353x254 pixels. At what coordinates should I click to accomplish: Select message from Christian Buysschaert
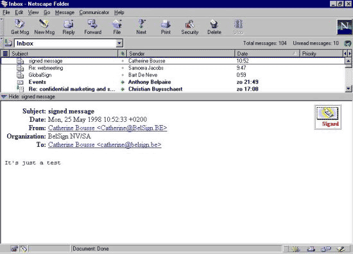[173, 89]
